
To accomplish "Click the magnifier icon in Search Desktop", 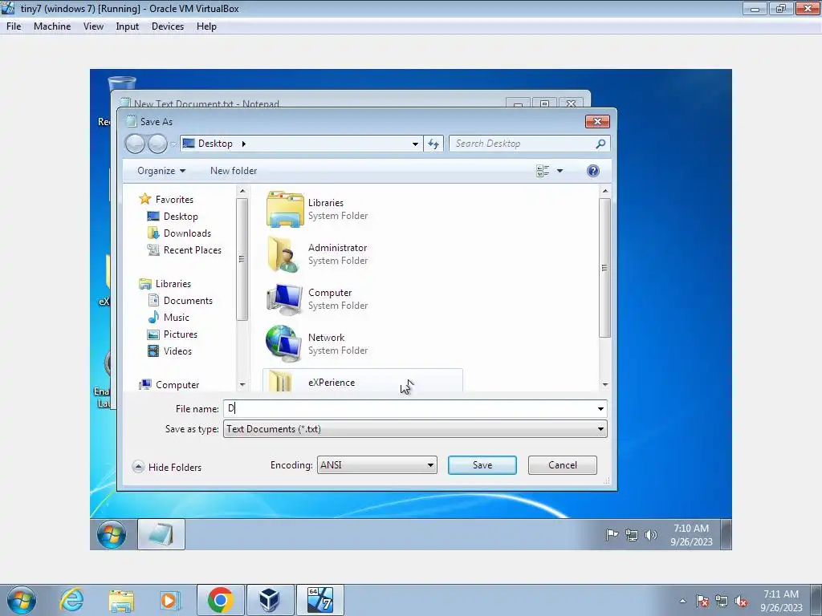I will (600, 144).
